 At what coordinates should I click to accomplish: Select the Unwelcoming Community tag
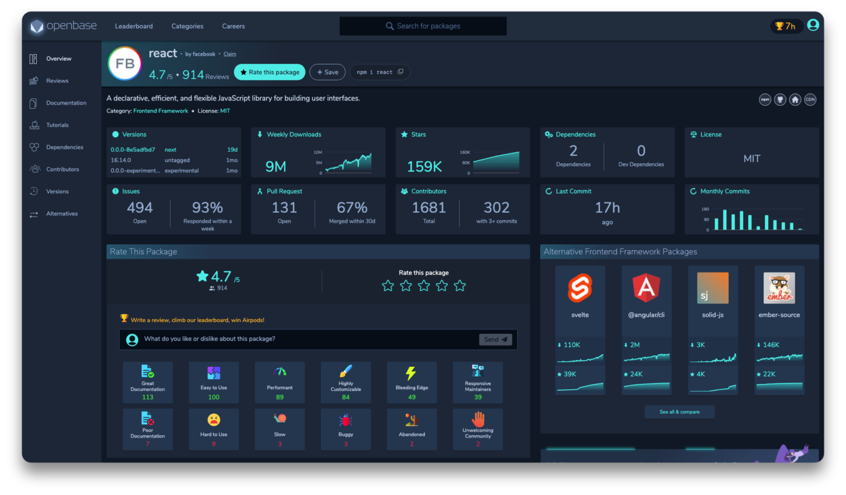(478, 429)
